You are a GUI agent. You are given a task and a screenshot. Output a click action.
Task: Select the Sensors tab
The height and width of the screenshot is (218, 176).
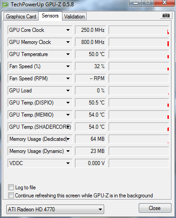50,16
